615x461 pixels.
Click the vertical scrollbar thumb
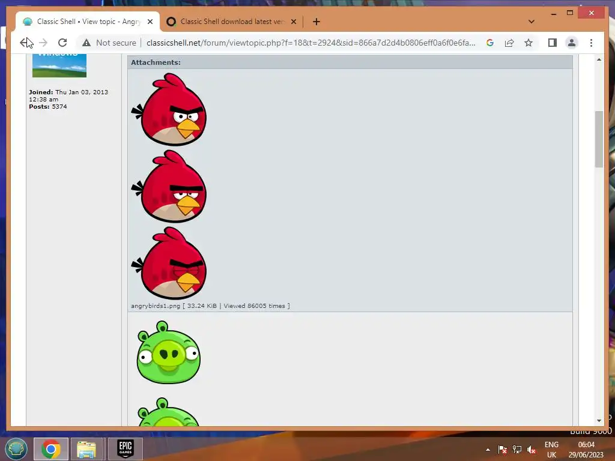(x=599, y=139)
